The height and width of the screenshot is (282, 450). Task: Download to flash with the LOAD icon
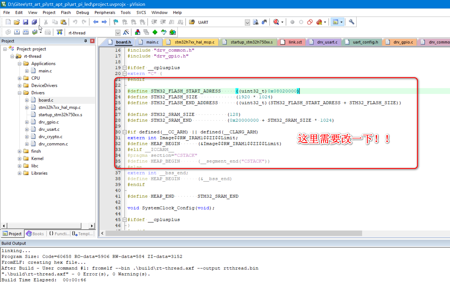point(60,32)
